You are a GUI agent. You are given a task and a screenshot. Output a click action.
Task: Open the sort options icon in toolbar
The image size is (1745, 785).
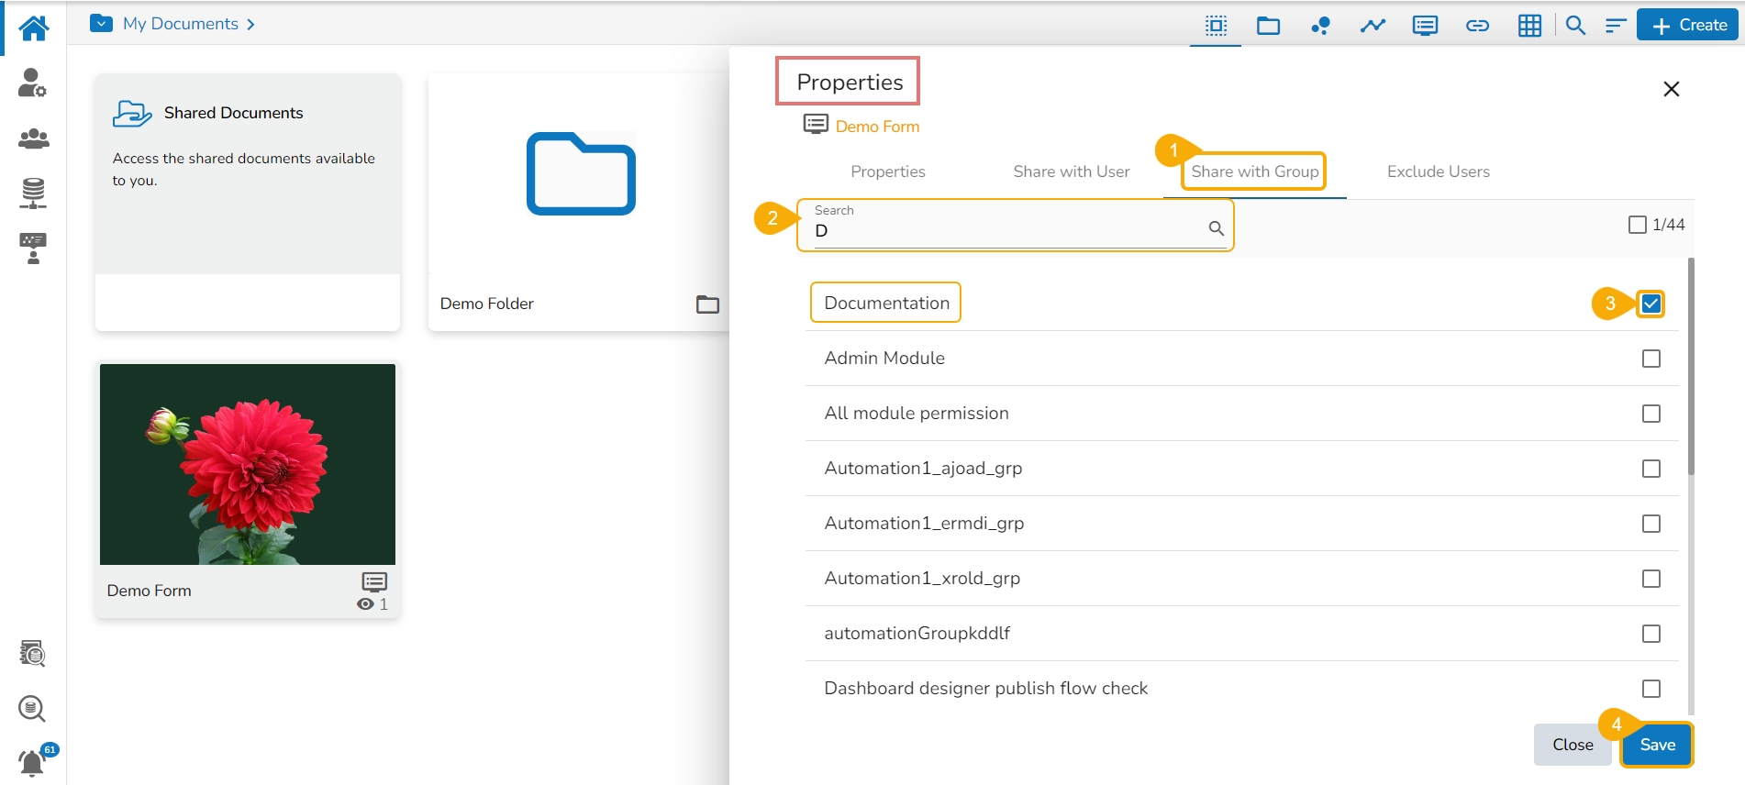click(1616, 26)
